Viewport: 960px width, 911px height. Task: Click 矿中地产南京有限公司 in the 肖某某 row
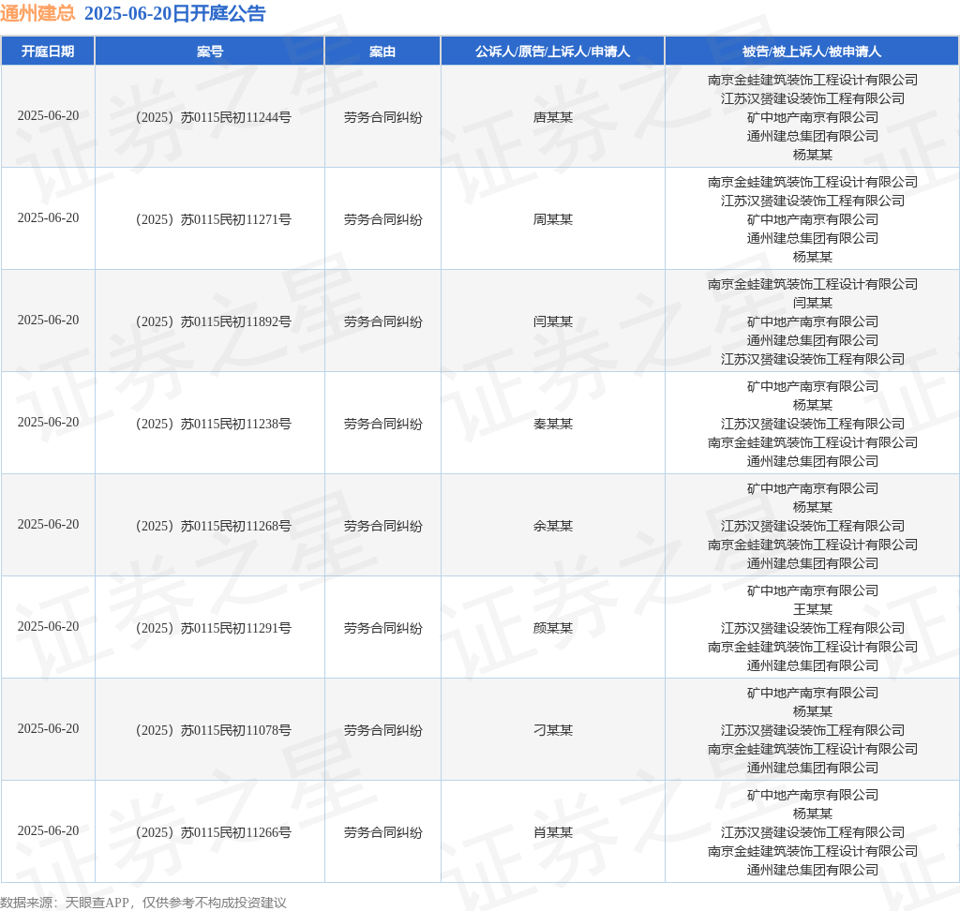[x=812, y=796]
